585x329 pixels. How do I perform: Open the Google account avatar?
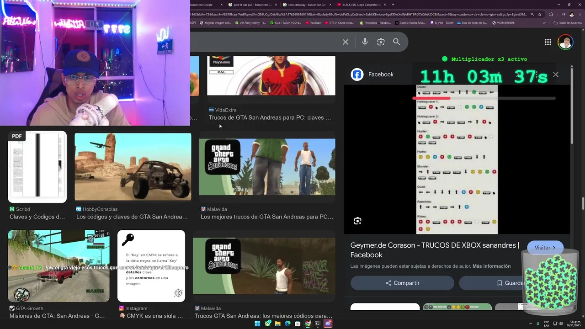(565, 42)
